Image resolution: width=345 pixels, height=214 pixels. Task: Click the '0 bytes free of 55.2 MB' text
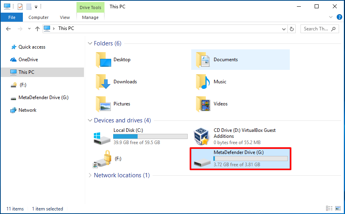point(237,143)
